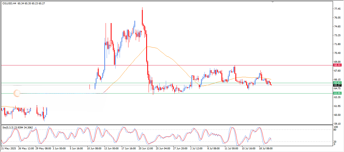The width and height of the screenshot is (344, 152).
Task: Click the 20 Jun 12:00 time label
Action: (x=146, y=148)
